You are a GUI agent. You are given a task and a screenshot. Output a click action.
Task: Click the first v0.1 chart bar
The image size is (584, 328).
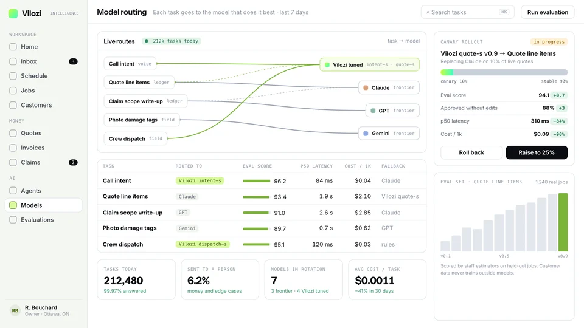coord(445,246)
